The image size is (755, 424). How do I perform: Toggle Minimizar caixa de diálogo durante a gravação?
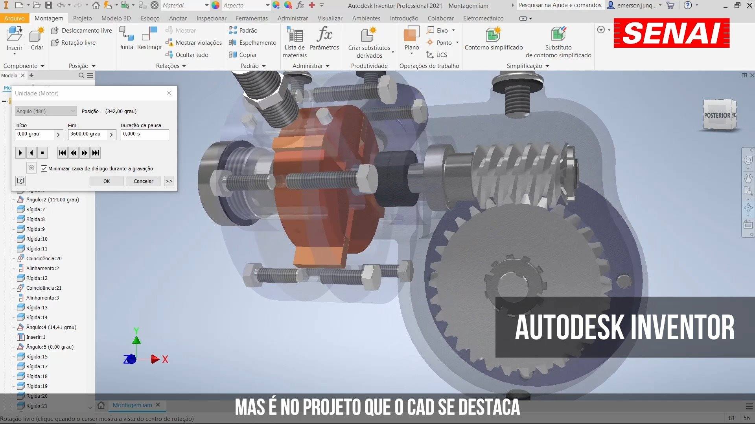(44, 168)
